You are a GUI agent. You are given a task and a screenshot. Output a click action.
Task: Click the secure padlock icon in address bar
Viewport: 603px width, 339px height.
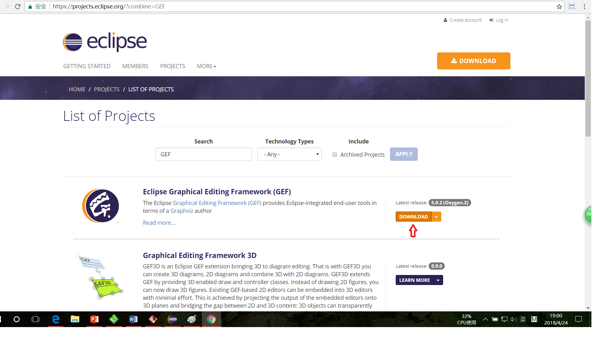pyautogui.click(x=30, y=7)
